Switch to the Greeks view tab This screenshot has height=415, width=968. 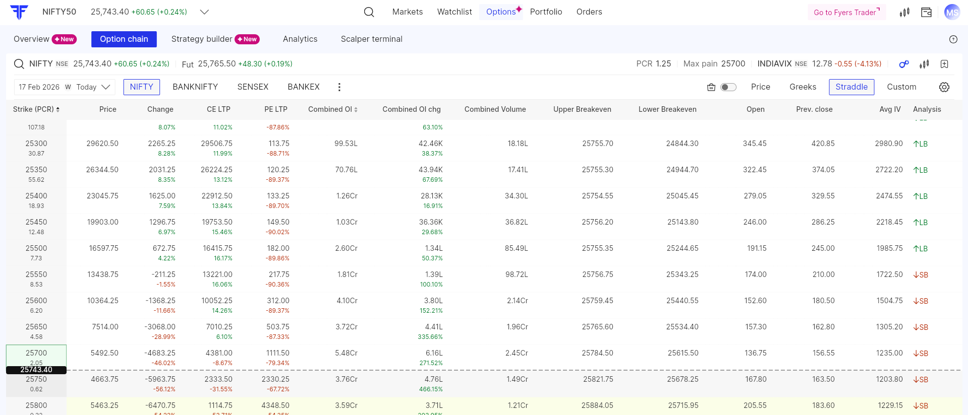(802, 87)
